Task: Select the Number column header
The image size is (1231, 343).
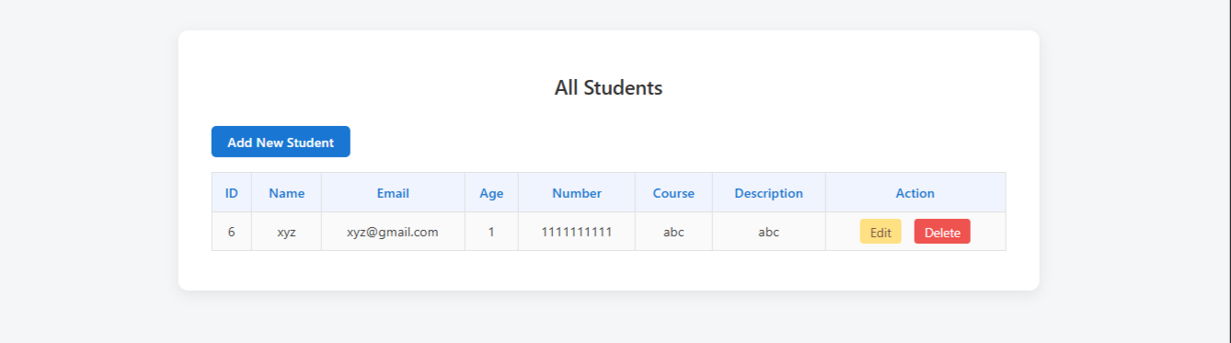Action: tap(577, 193)
